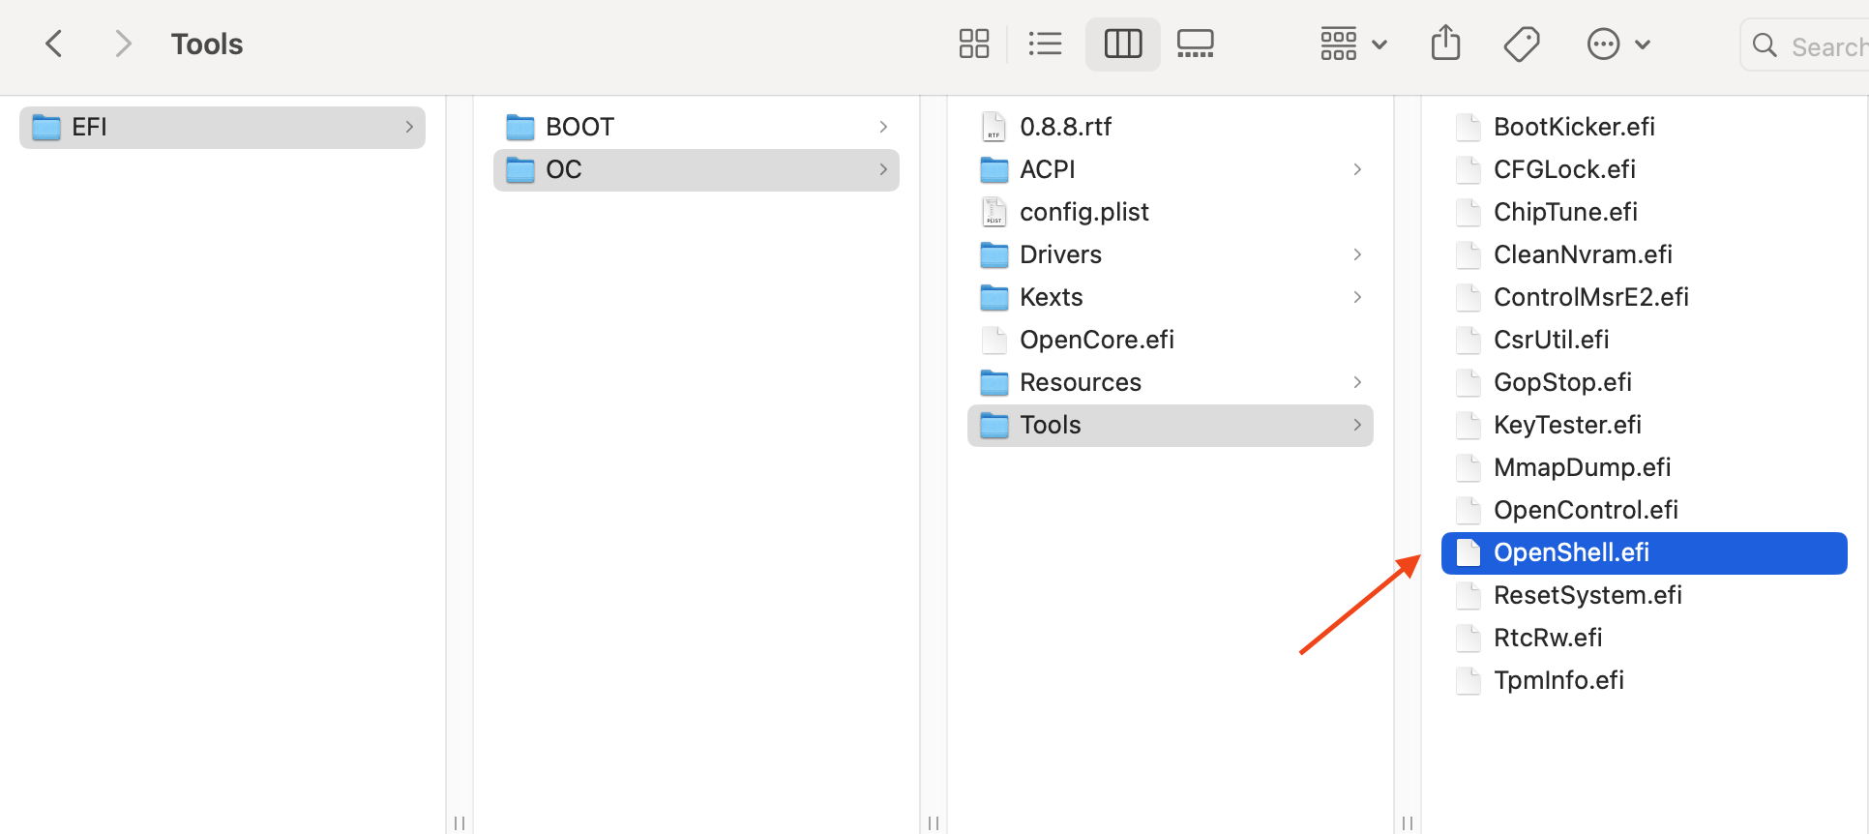
Task: Select CFGLock.efi
Action: point(1645,169)
